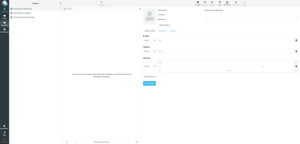Open Einstellungen in the sidebar
The width and height of the screenshot is (300, 144).
coord(4,31)
